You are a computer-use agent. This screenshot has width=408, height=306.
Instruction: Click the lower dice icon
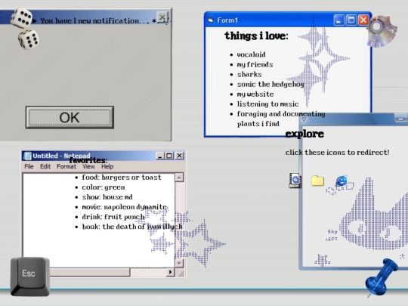coord(29,39)
